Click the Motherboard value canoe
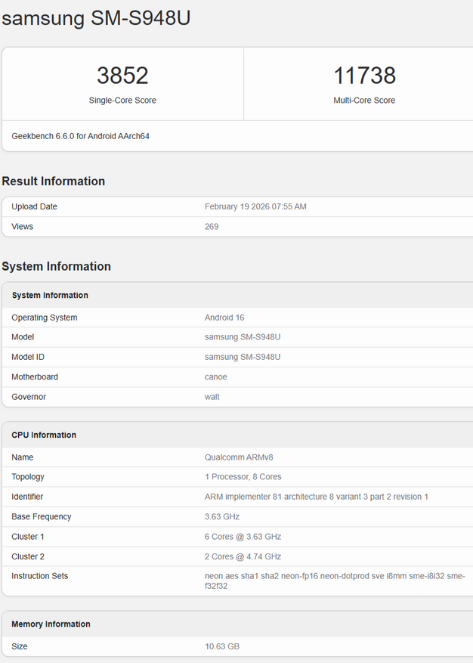The height and width of the screenshot is (663, 473). coord(216,376)
